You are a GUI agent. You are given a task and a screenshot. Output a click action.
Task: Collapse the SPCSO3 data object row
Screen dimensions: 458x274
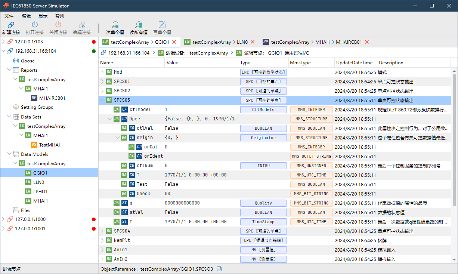[103, 100]
